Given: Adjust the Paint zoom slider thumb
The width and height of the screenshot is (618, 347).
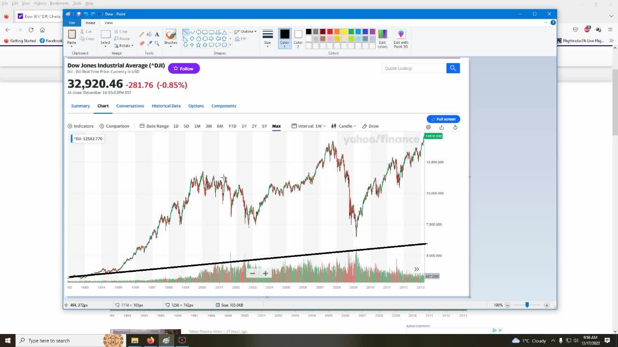Looking at the screenshot, I should point(527,305).
